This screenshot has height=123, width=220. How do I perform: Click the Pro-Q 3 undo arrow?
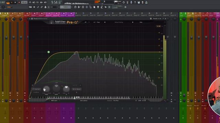click(86, 22)
